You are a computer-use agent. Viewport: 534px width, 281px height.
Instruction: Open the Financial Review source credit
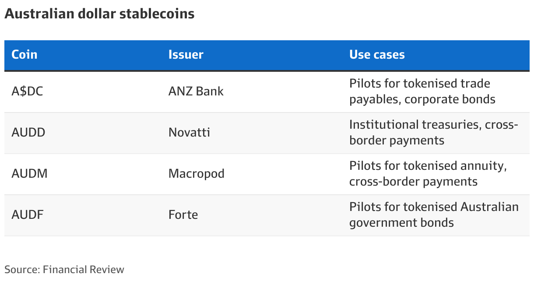(83, 270)
